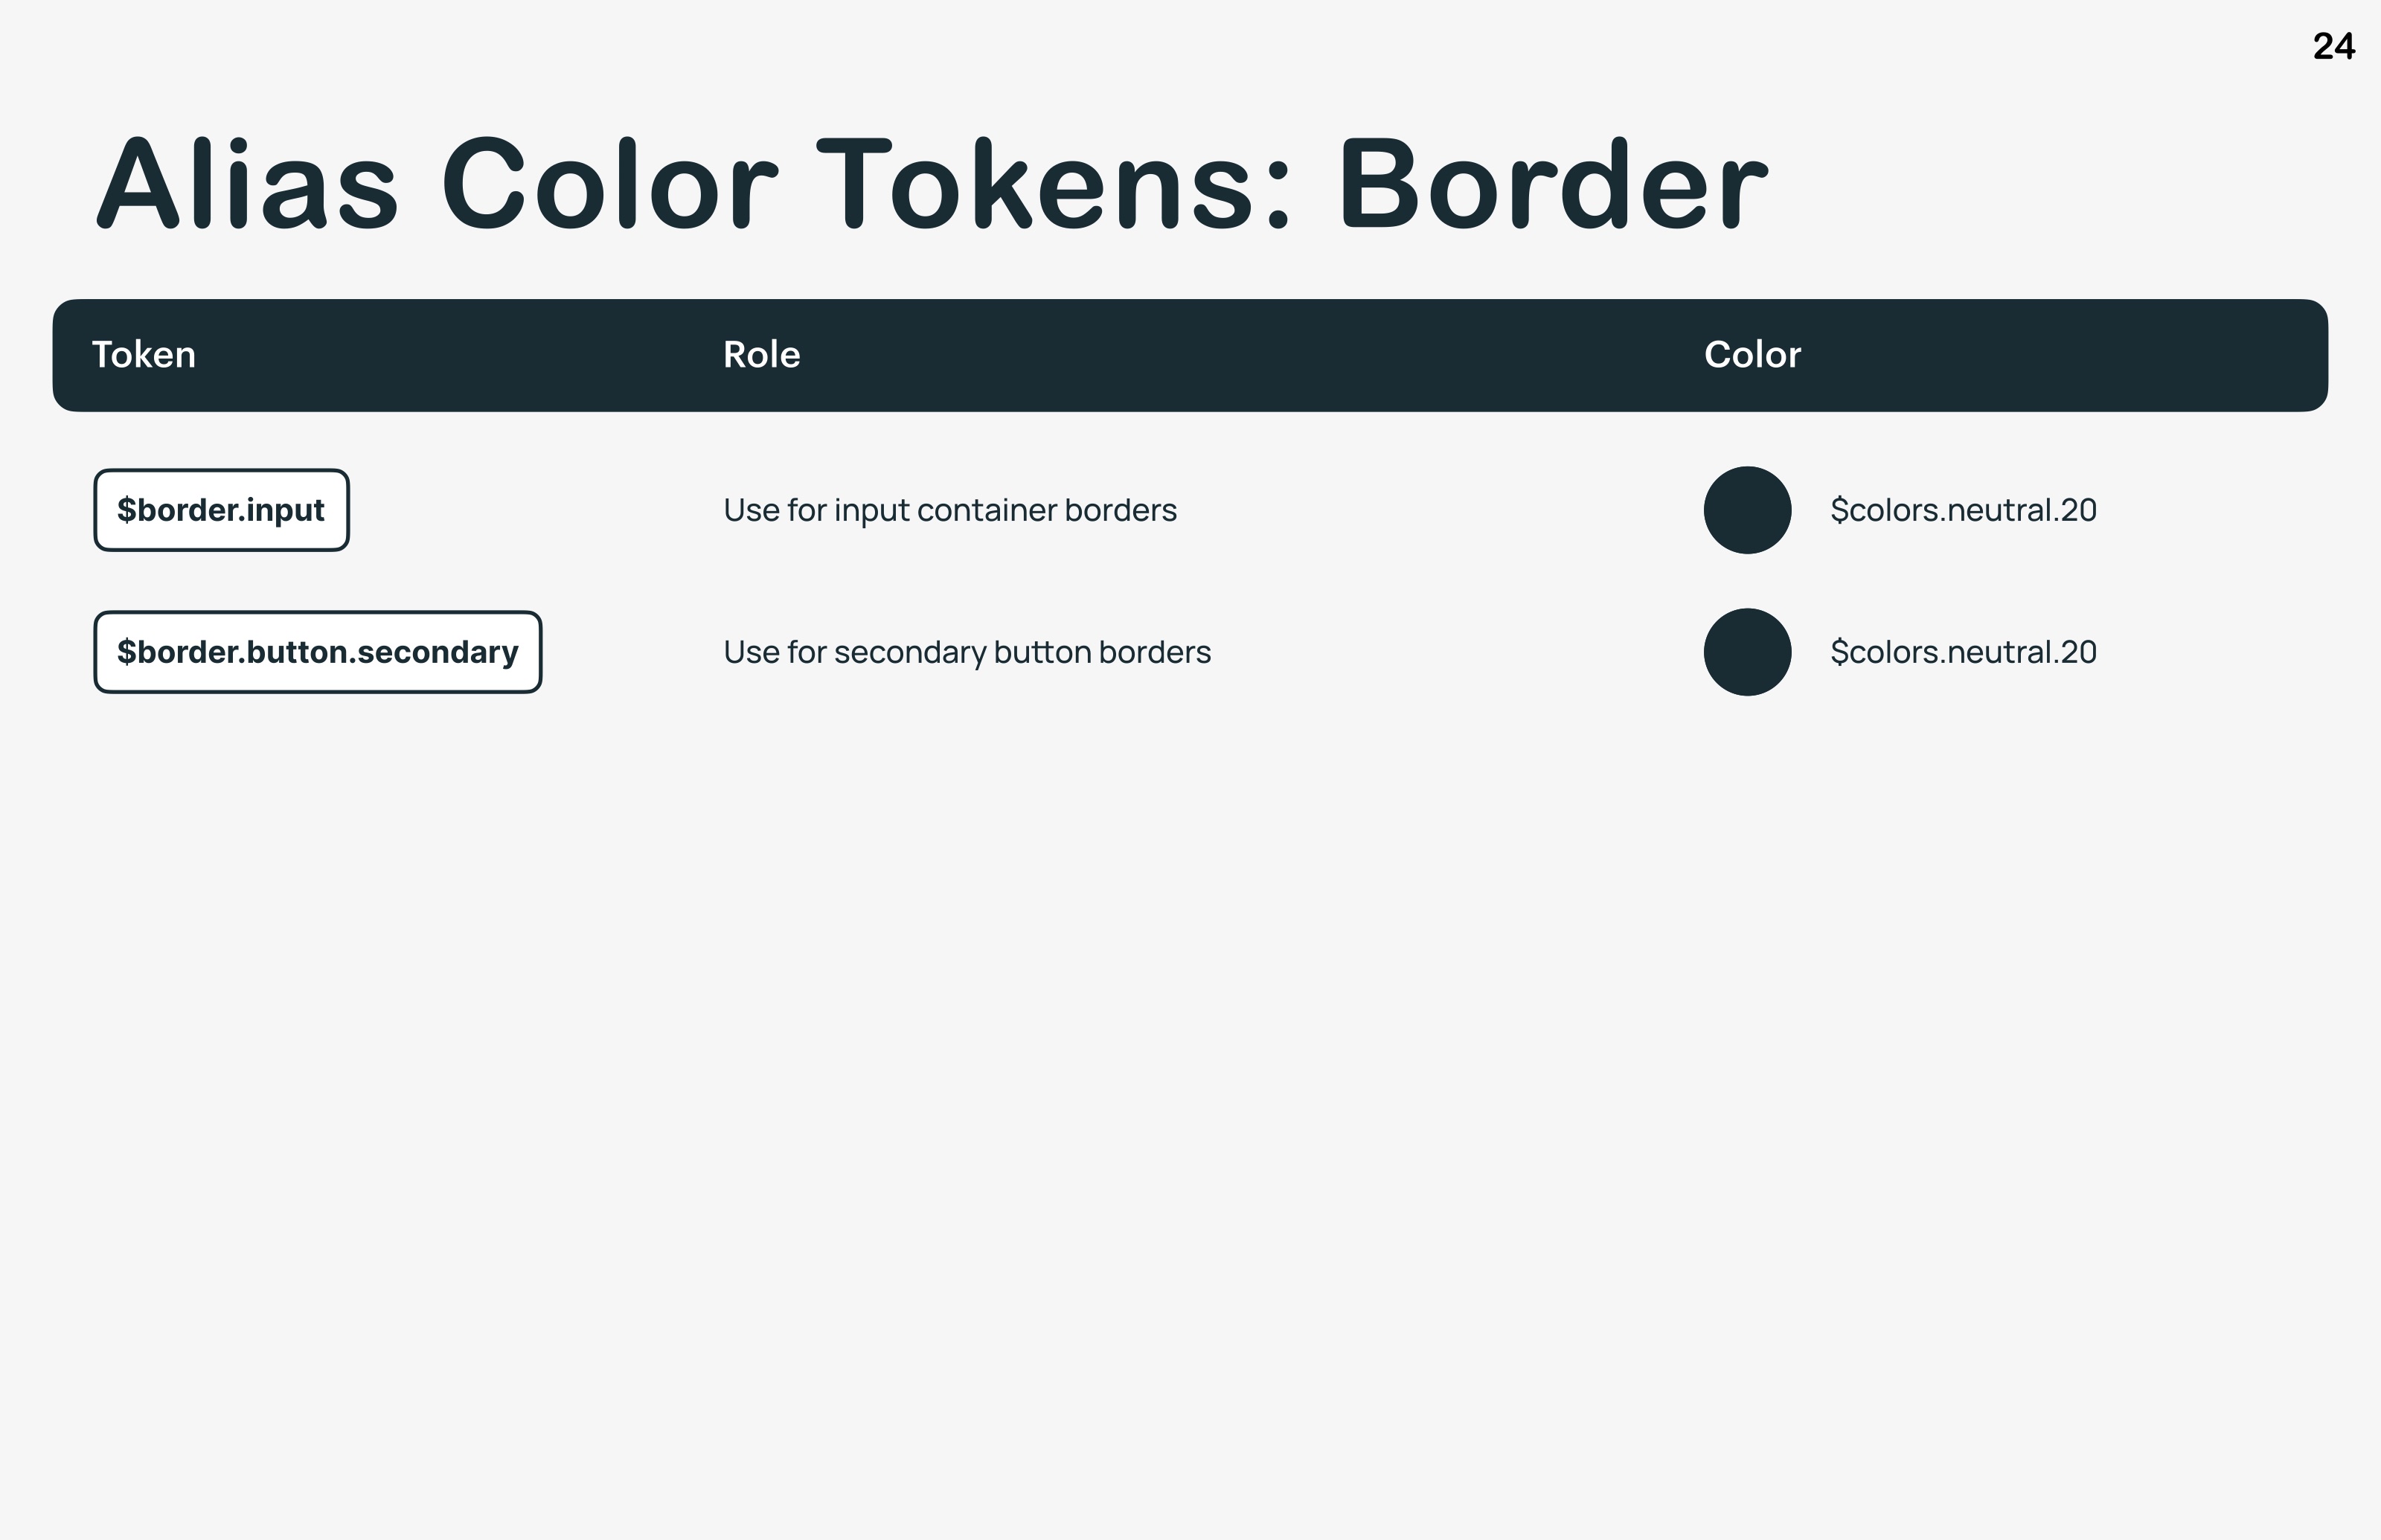
Task: Click the page number 24
Action: click(x=2334, y=46)
